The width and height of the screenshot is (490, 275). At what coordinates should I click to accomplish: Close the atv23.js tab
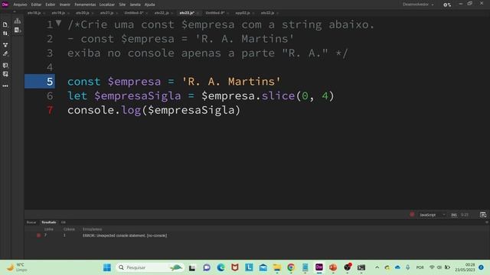click(x=198, y=13)
